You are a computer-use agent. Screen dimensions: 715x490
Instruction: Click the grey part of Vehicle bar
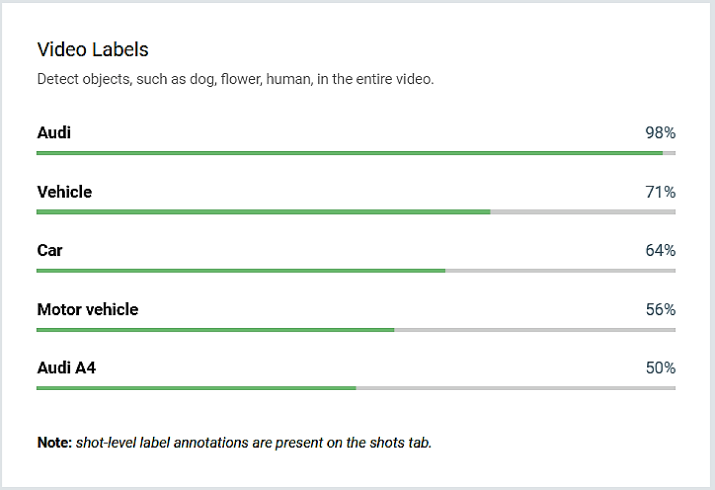[583, 212]
